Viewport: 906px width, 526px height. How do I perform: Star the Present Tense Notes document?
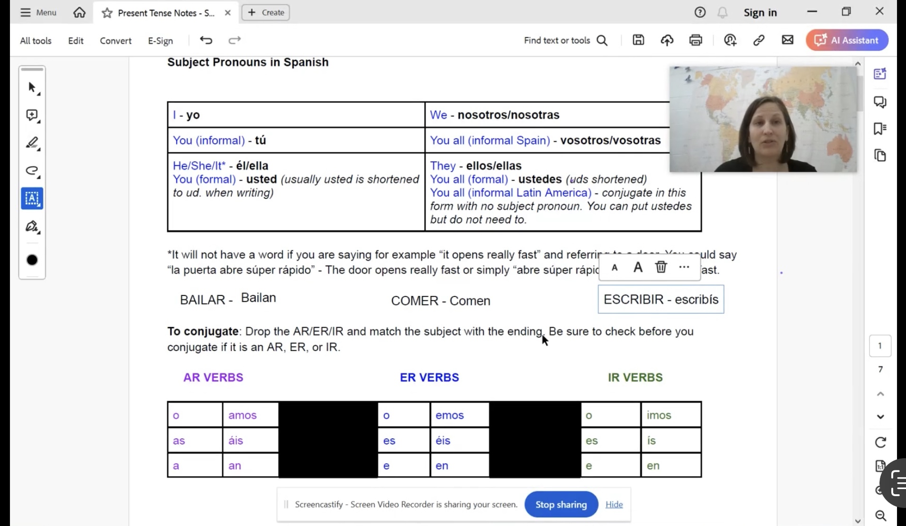tap(107, 13)
